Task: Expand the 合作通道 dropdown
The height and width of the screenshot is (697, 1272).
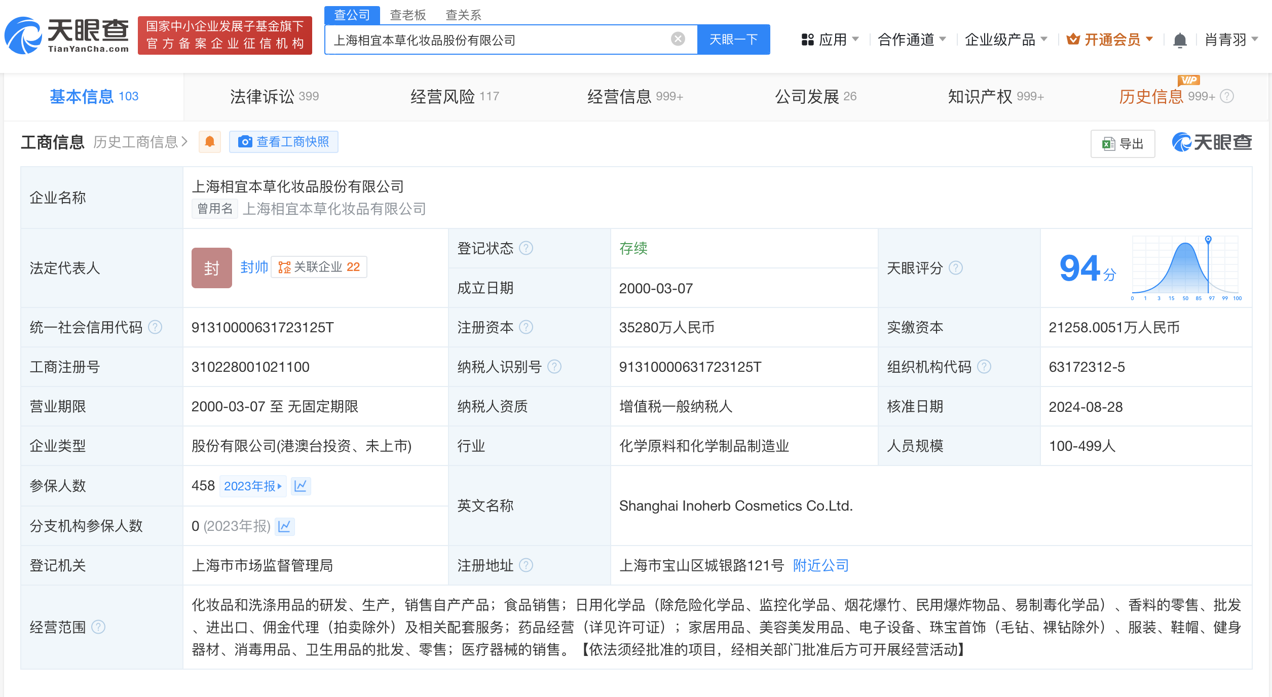Action: click(x=912, y=39)
